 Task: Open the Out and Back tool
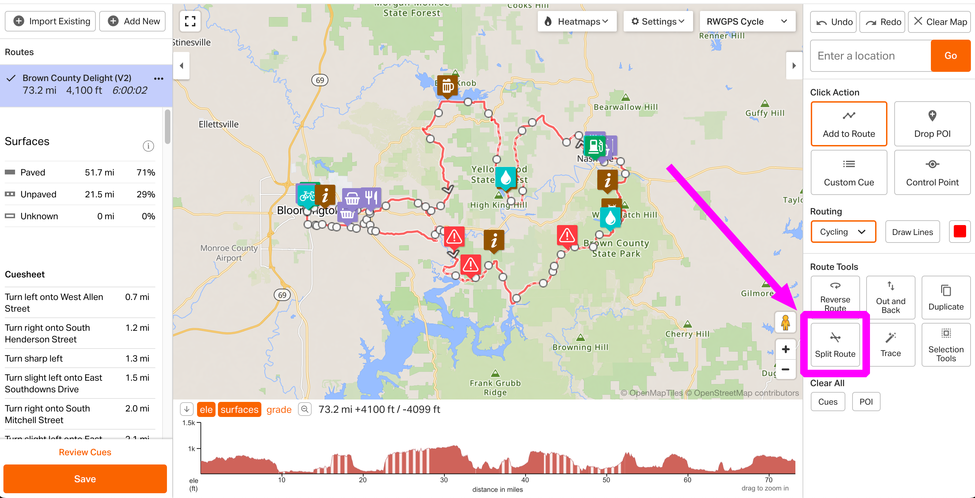pyautogui.click(x=890, y=298)
